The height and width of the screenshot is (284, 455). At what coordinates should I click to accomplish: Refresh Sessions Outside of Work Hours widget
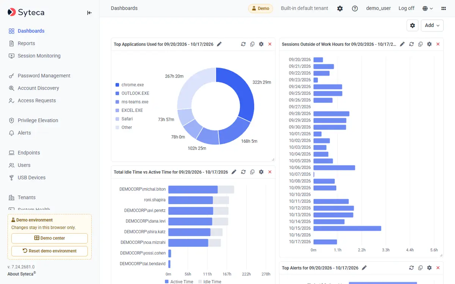[x=411, y=44]
